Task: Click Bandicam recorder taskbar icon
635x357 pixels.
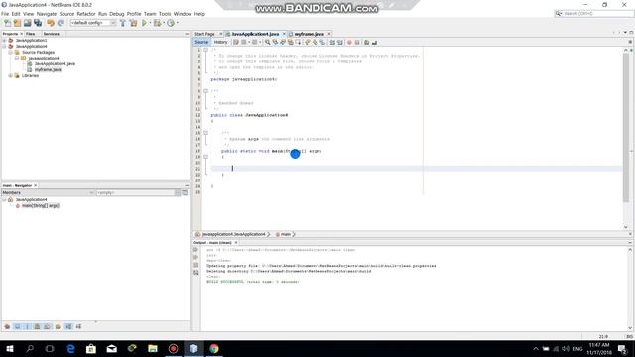Action: 173,348
